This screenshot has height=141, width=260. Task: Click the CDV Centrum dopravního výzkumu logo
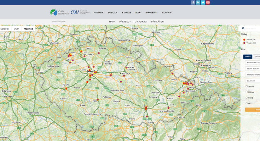pyautogui.click(x=80, y=12)
